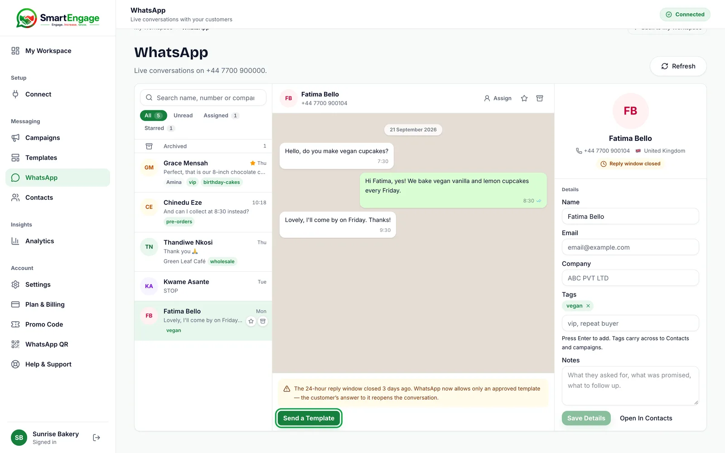
Task: Click the Refresh button
Action: 678,66
